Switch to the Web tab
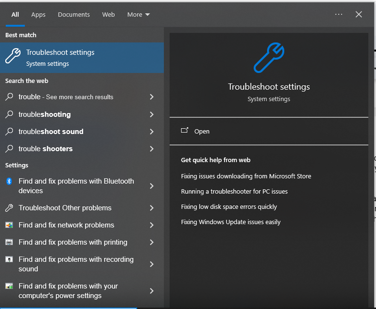This screenshot has width=376, height=309. click(x=108, y=15)
